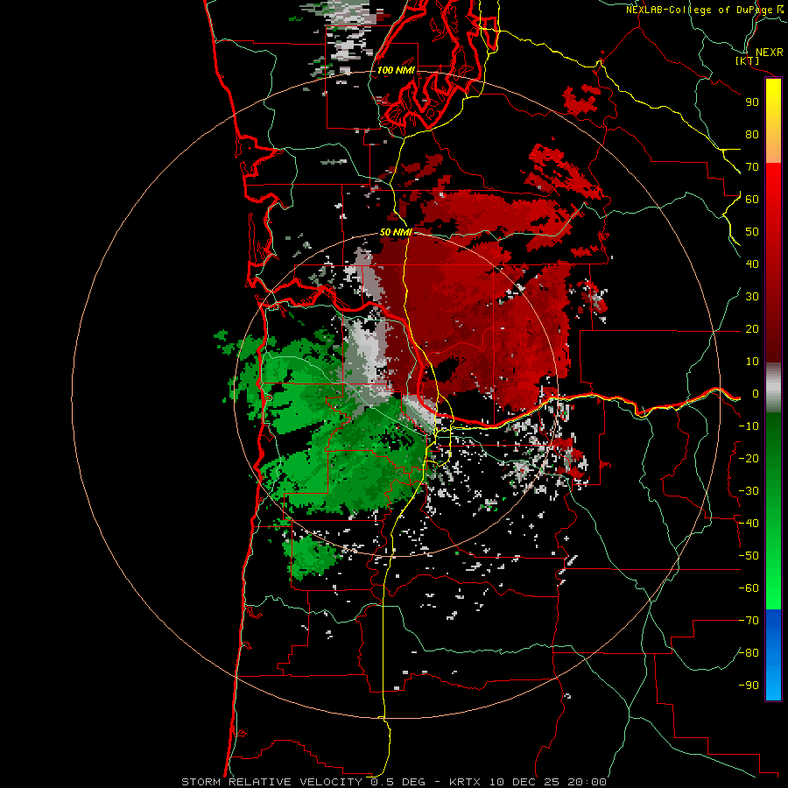Select the -70 value on velocity scale
This screenshot has width=788, height=788.
749,621
